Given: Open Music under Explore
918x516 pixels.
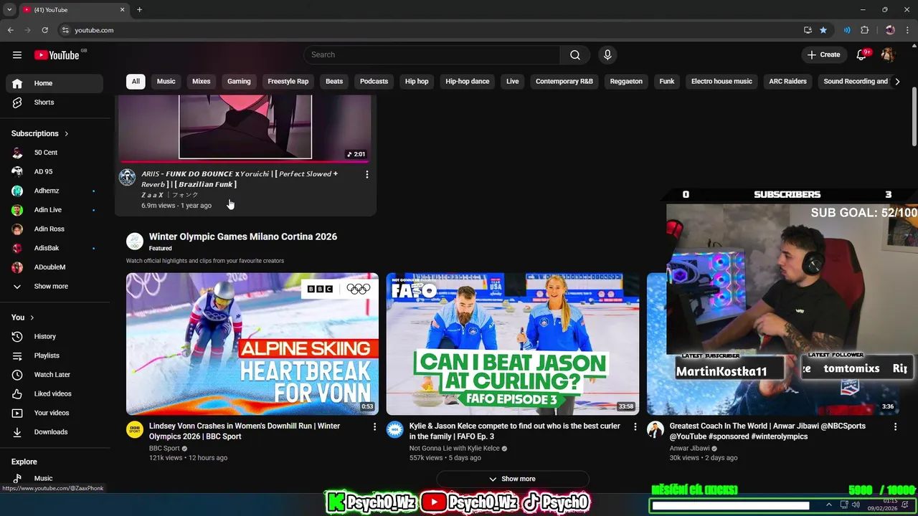Looking at the screenshot, I should pos(55,478).
